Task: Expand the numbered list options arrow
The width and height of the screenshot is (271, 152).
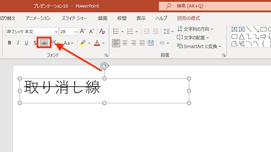Action: click(x=137, y=32)
